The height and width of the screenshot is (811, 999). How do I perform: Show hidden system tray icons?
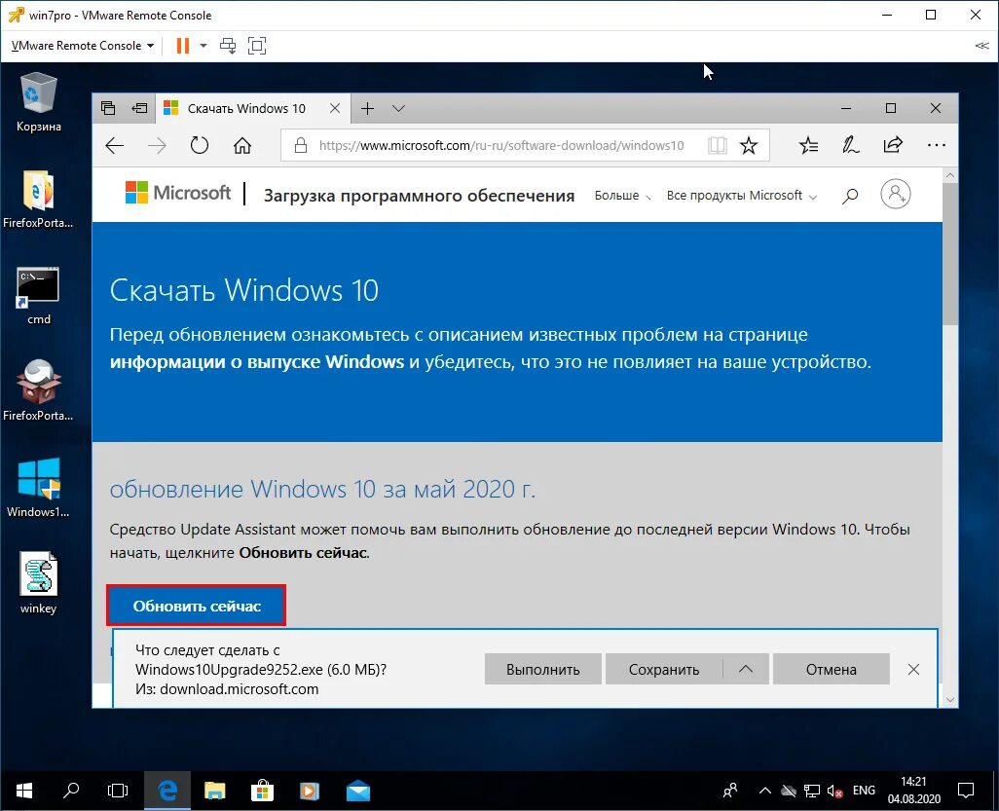click(765, 791)
